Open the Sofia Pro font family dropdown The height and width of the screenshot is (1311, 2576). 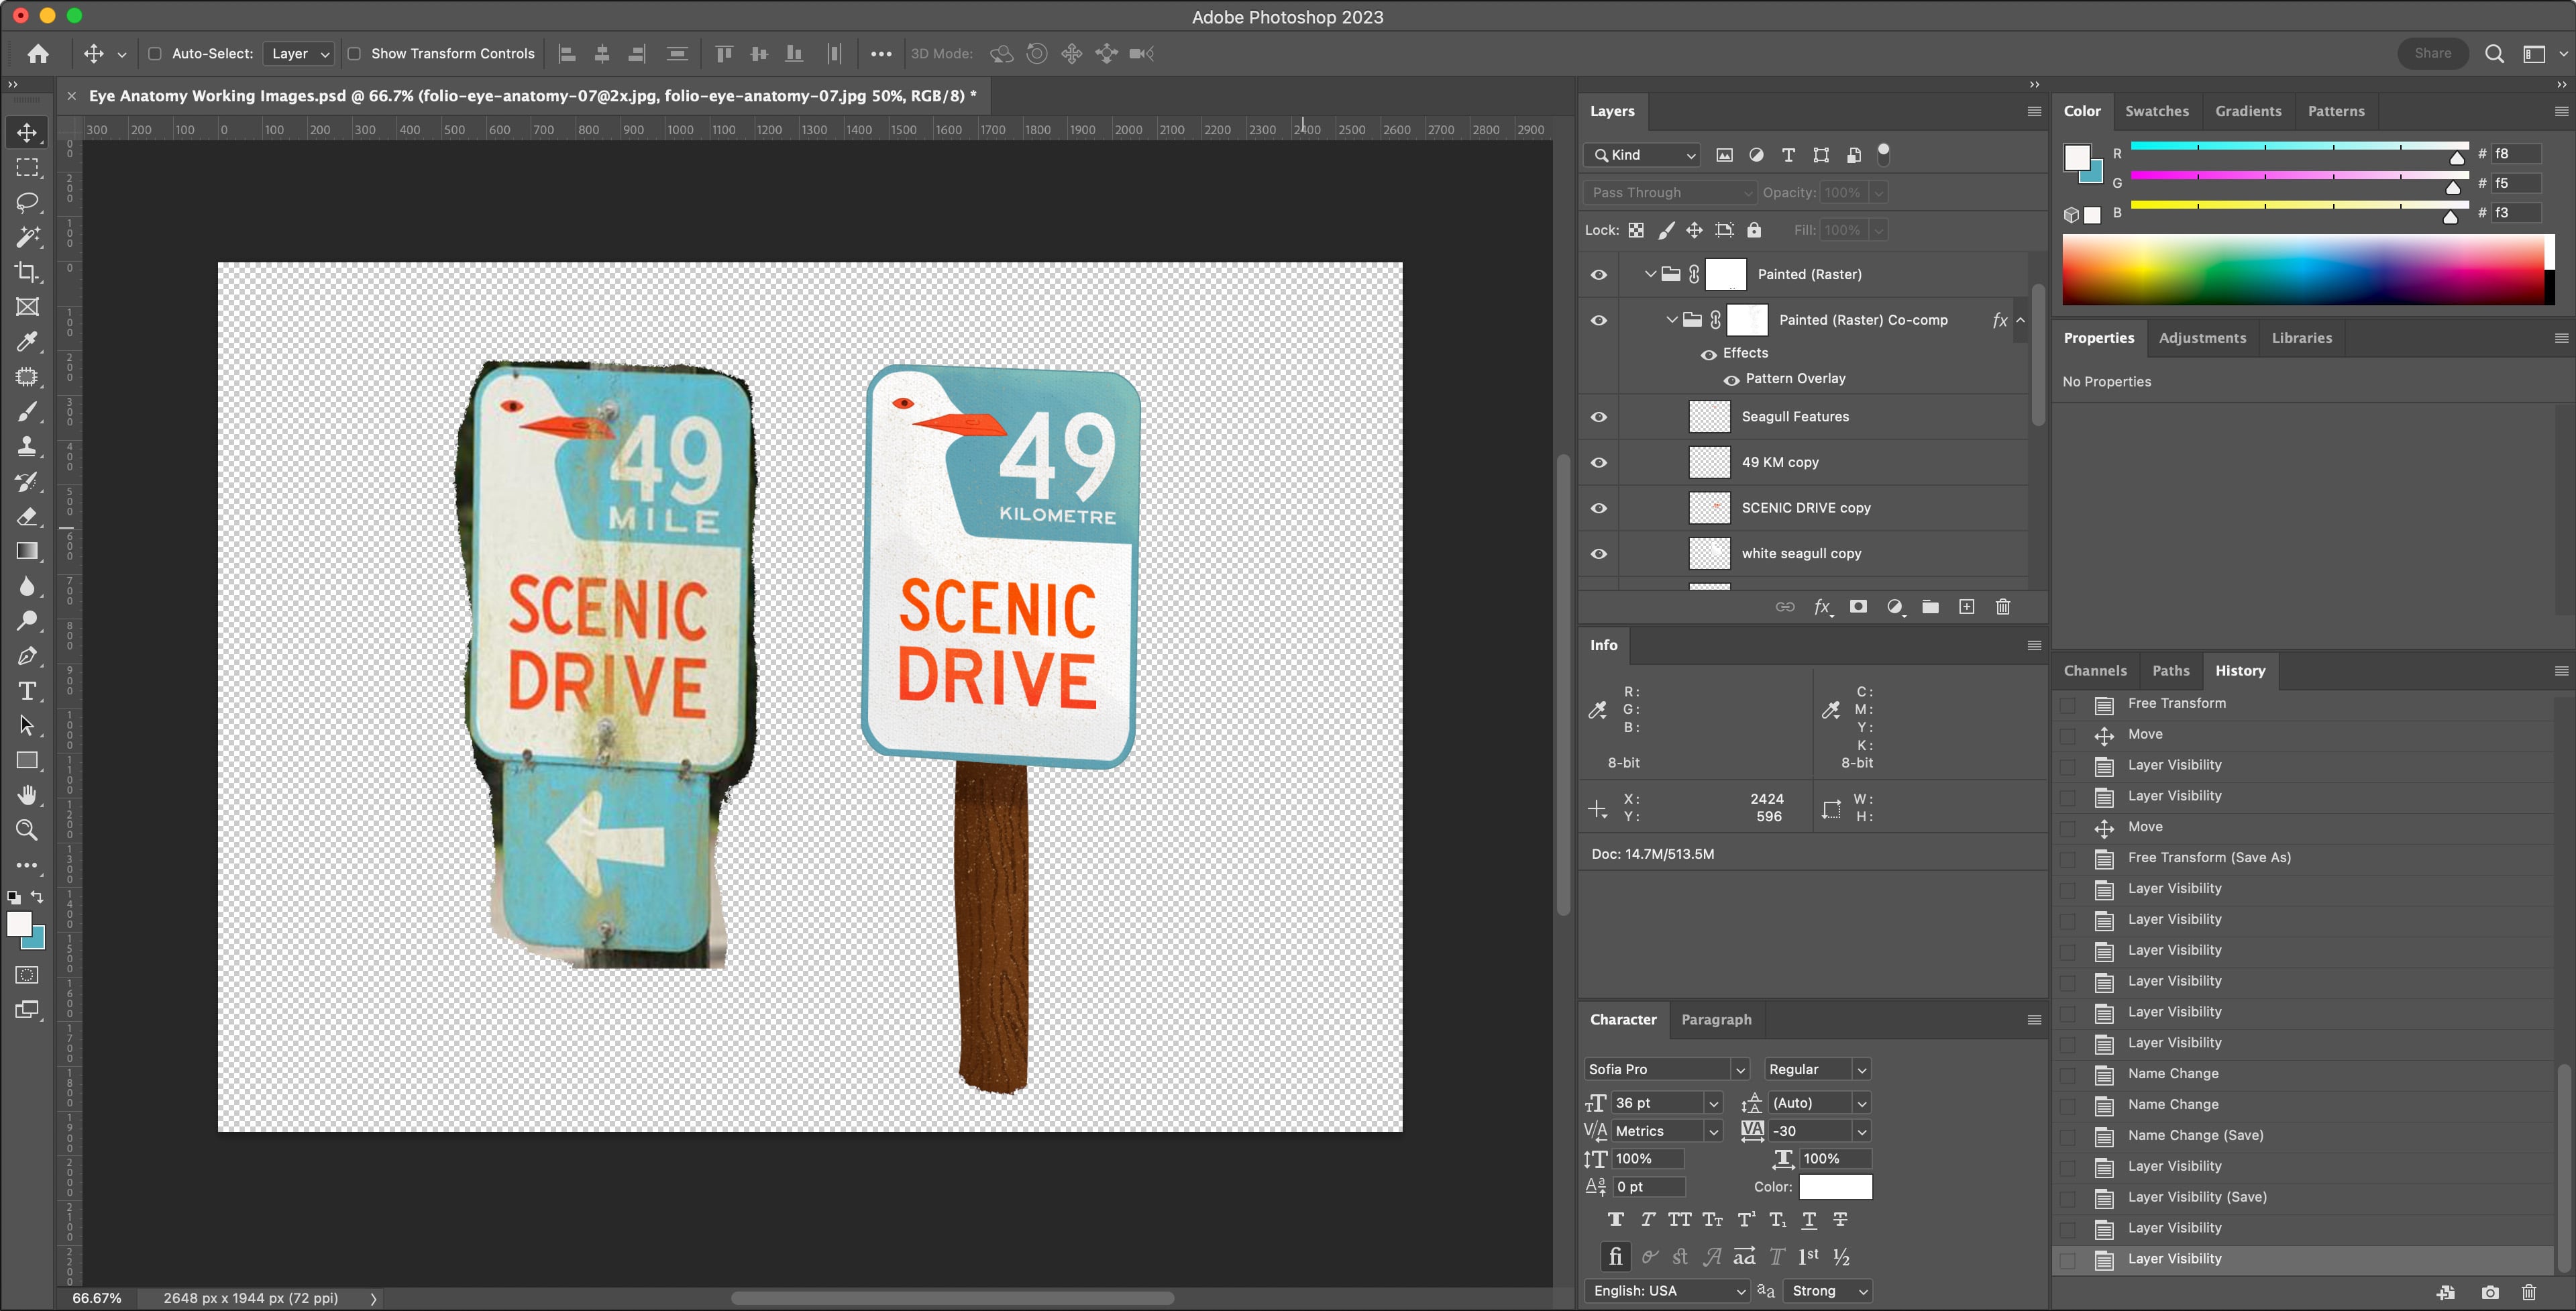coord(1739,1070)
